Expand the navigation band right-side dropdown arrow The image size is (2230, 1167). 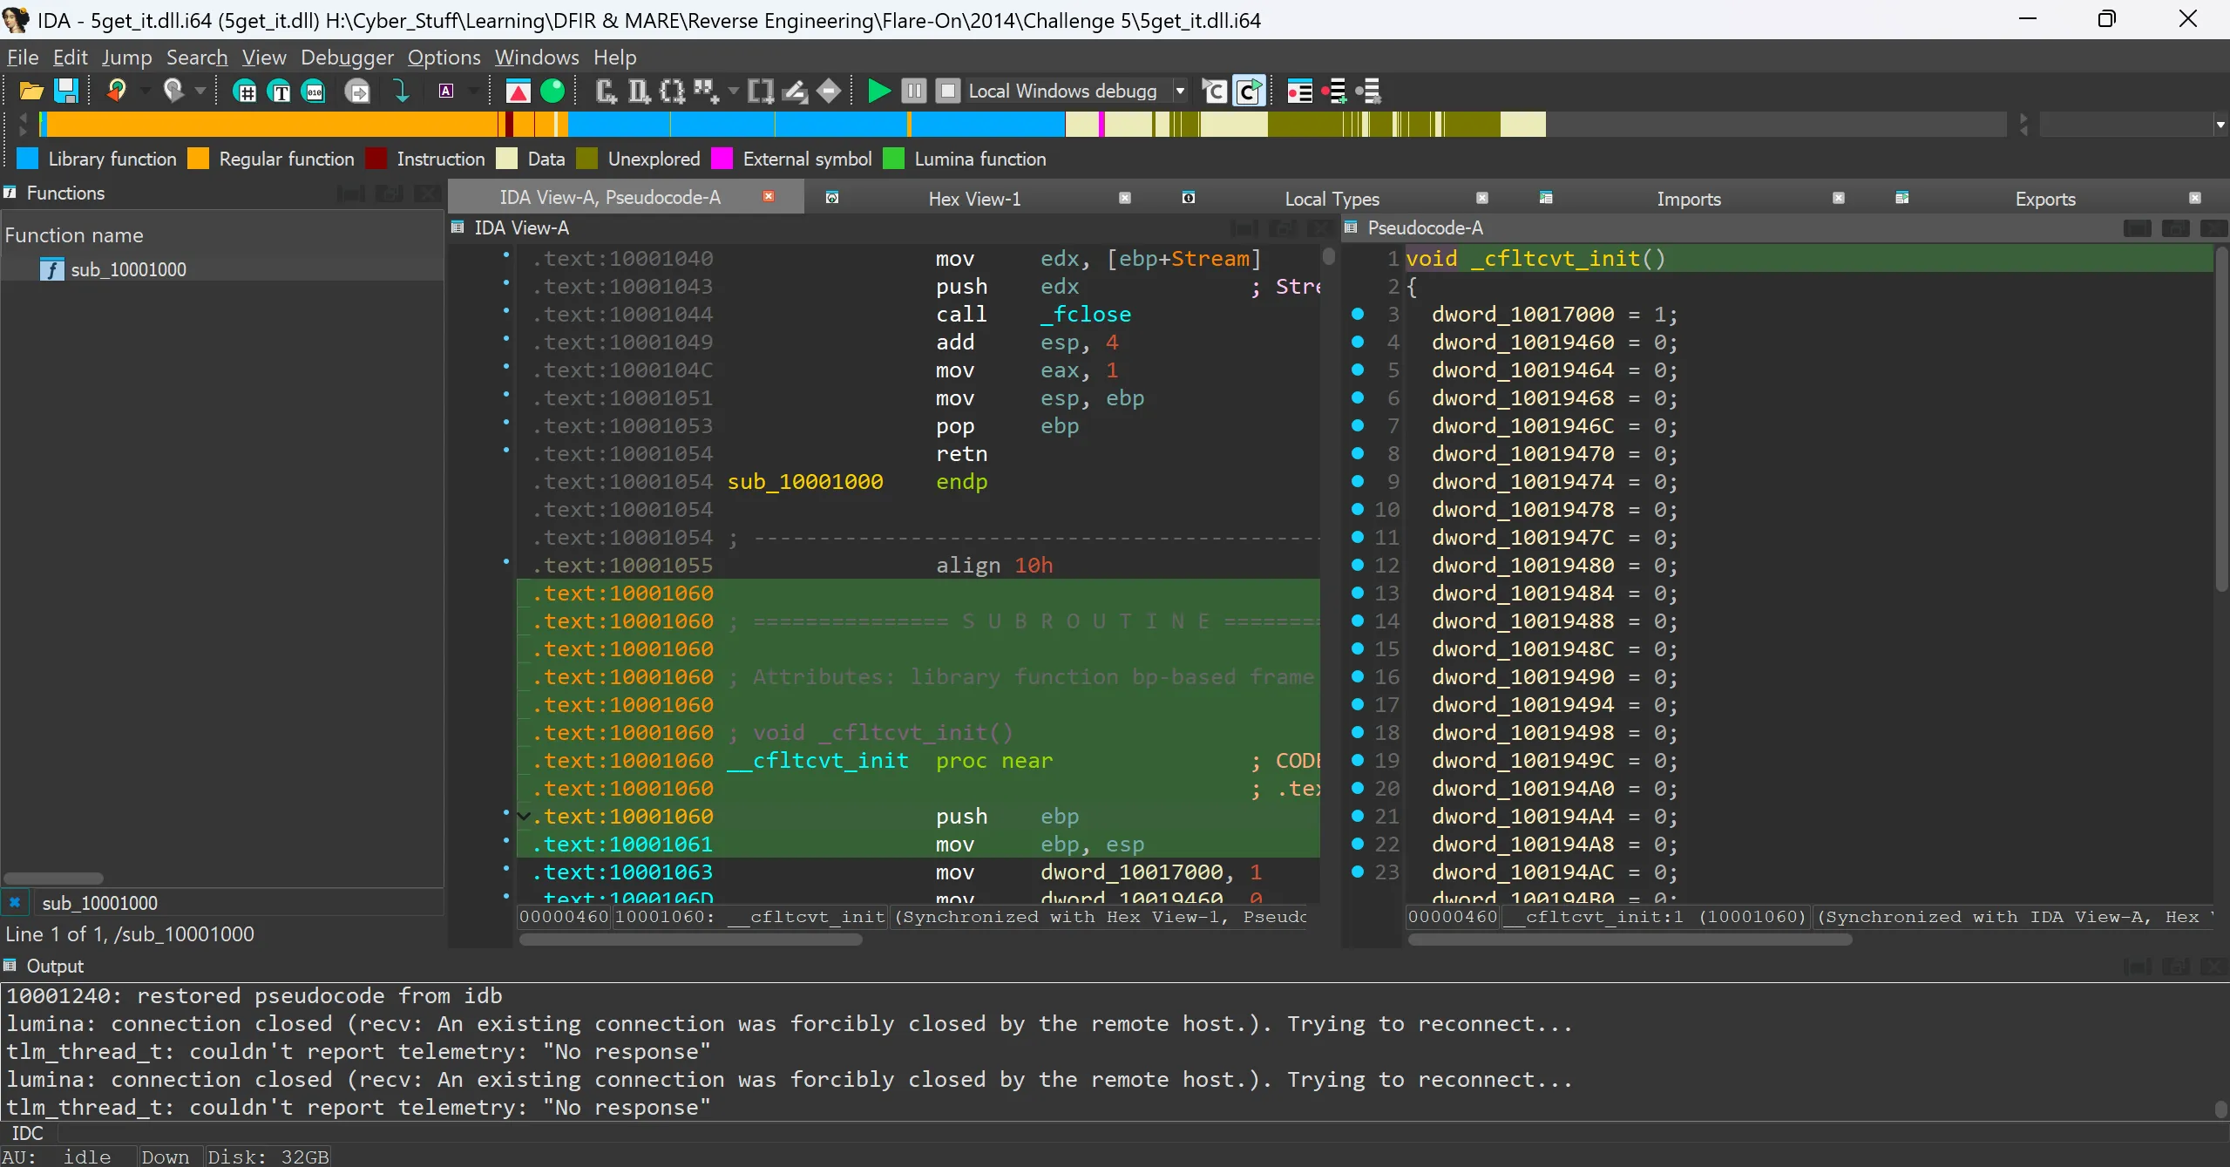[x=2220, y=125]
